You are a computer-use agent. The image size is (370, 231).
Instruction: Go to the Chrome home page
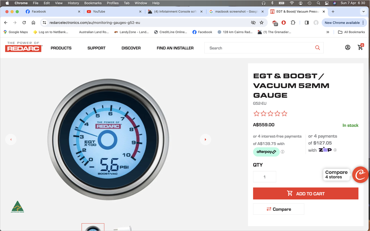pos(33,23)
